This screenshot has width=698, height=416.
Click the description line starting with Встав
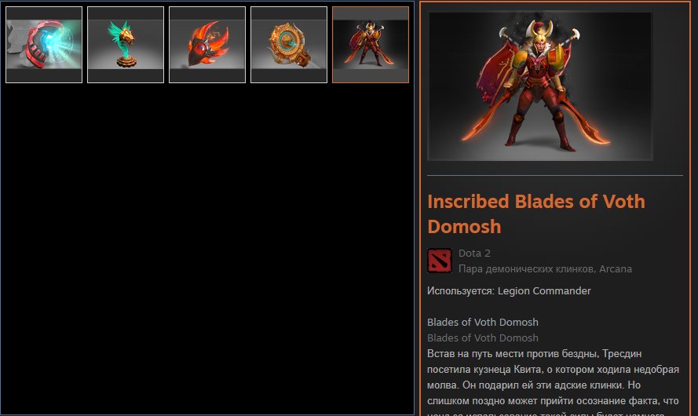tap(534, 354)
